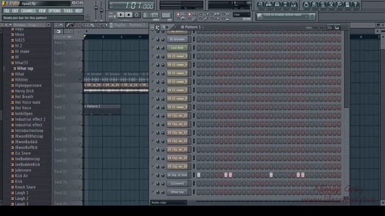Click the folder icon beside Industrial effect 2
The image size is (385, 216).
(x=12, y=119)
